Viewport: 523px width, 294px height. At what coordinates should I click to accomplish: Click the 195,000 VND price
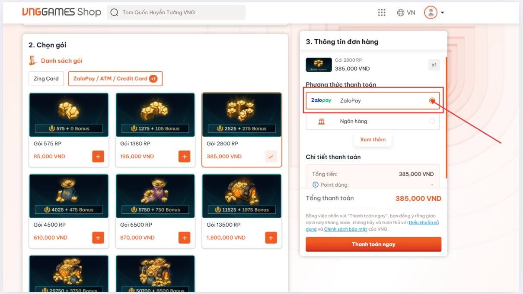(x=137, y=156)
